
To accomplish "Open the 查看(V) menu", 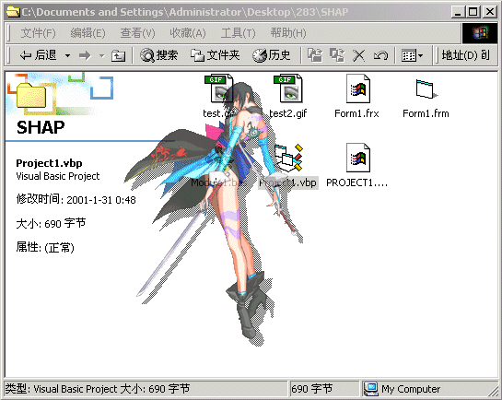I will pyautogui.click(x=137, y=33).
